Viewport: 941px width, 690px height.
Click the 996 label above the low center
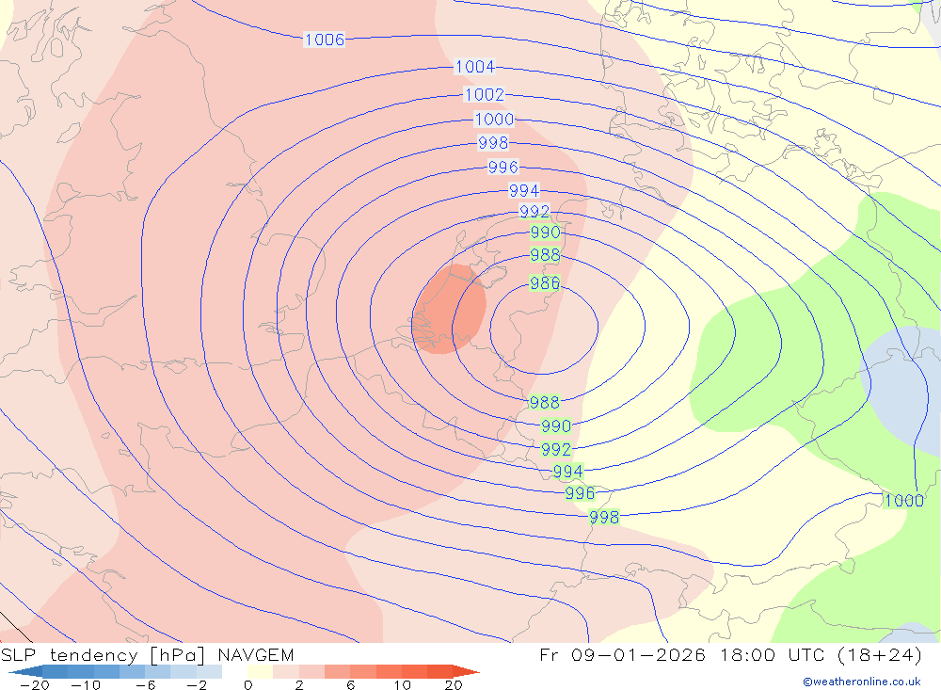[502, 167]
